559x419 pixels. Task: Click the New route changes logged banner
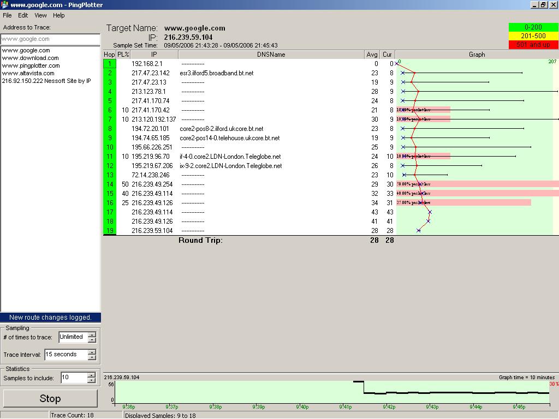(x=50, y=318)
